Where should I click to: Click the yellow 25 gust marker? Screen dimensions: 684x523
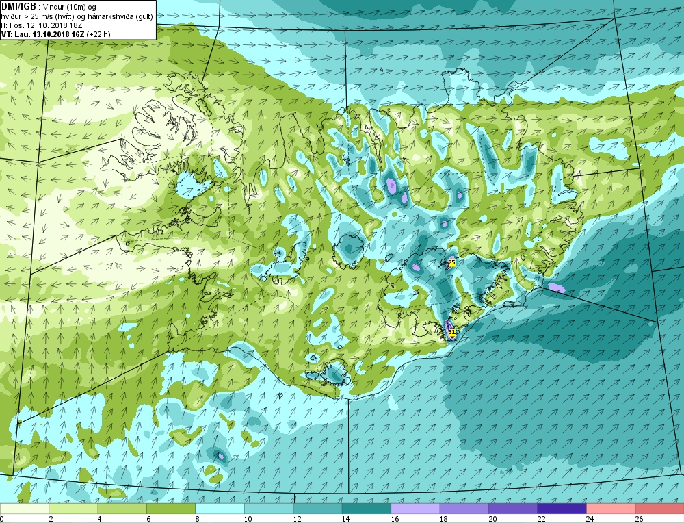(451, 262)
